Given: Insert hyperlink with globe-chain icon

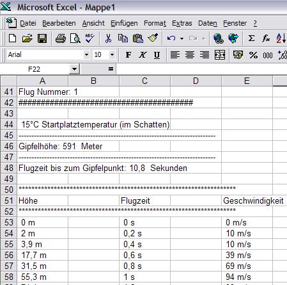Looking at the screenshot, I should click(219, 38).
